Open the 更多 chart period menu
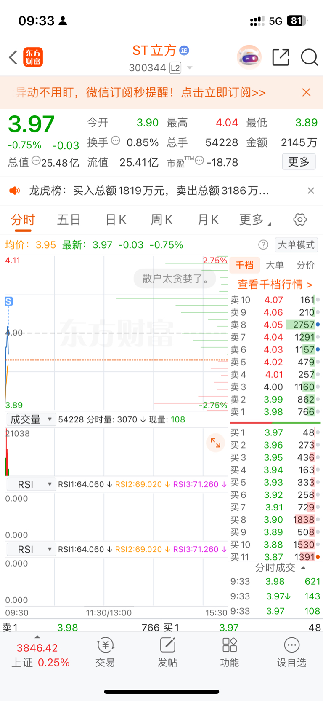This screenshot has height=701, width=323. (254, 220)
